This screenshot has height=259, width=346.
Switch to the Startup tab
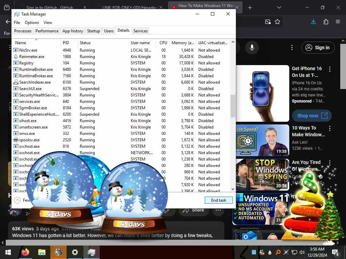tap(93, 31)
